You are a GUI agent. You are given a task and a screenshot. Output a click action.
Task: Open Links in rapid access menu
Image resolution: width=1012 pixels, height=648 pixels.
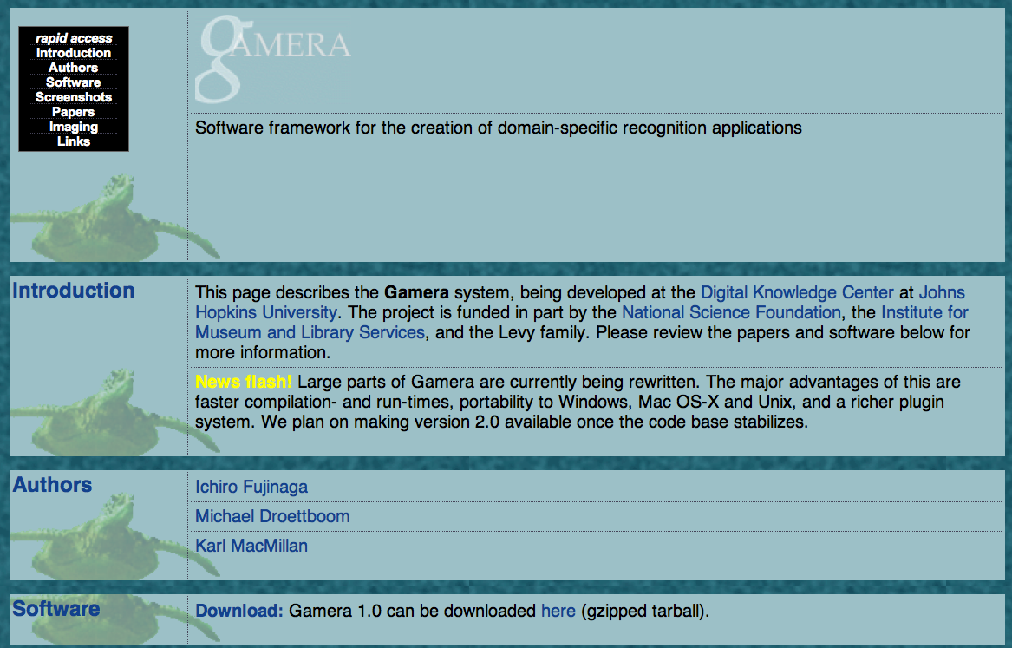click(74, 141)
